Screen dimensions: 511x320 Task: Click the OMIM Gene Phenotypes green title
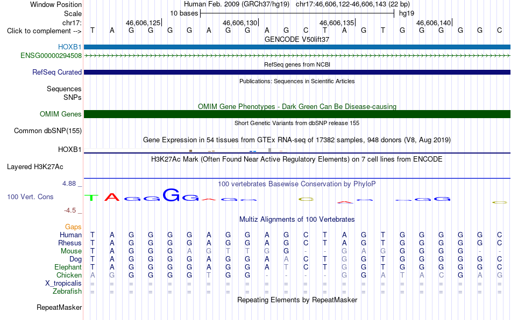(297, 107)
